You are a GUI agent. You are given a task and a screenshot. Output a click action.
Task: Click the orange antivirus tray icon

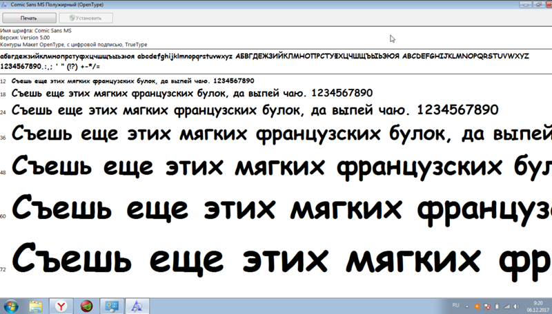(477, 306)
